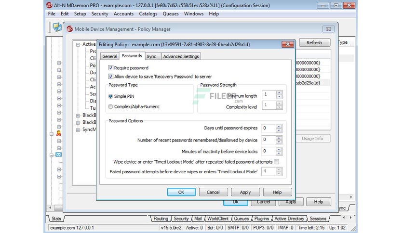Open the Mail bottom tab

tap(198, 219)
